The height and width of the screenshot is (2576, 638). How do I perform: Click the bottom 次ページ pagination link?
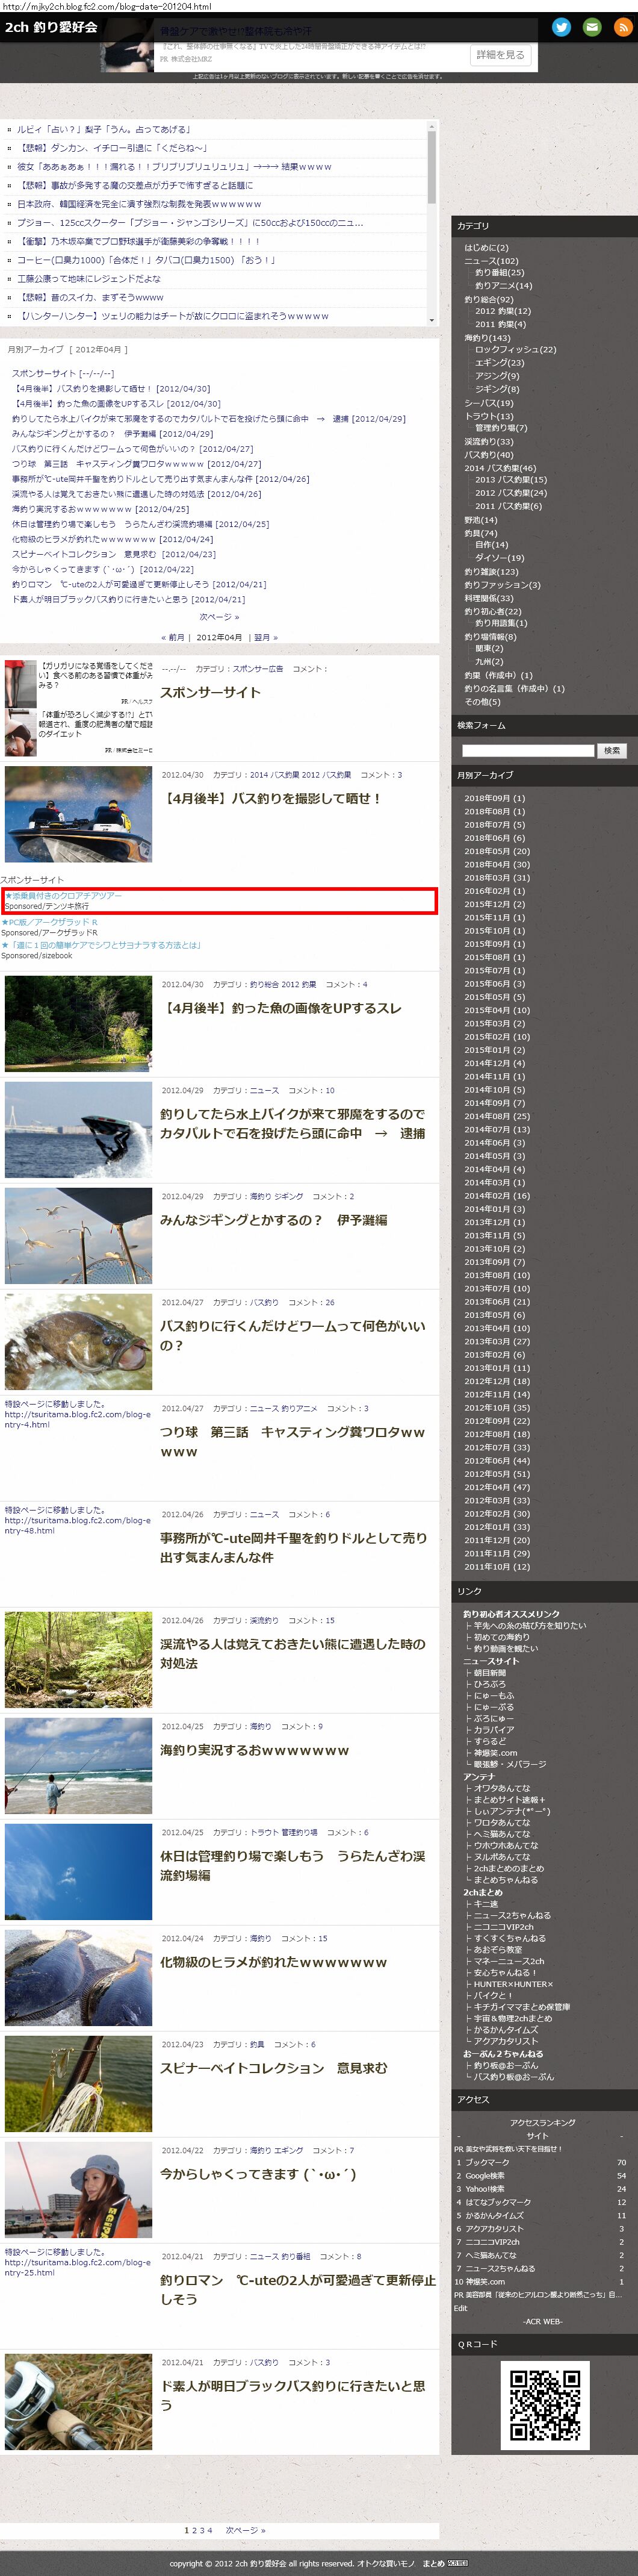click(246, 2530)
